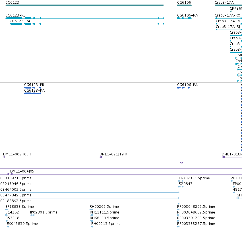Select DME1-021J19.R label
This screenshot has width=242, height=228.
coord(113,154)
